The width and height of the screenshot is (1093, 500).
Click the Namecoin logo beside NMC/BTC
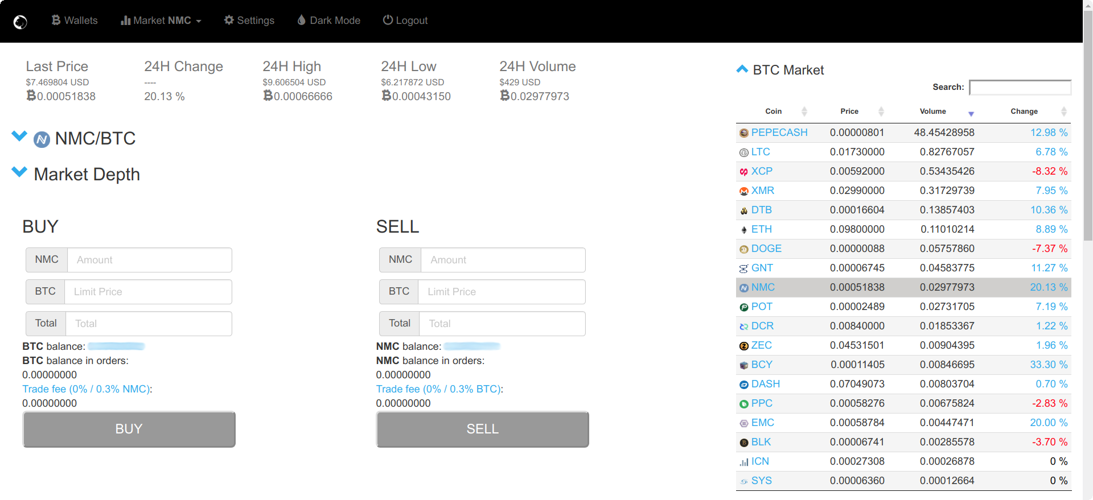tap(42, 139)
